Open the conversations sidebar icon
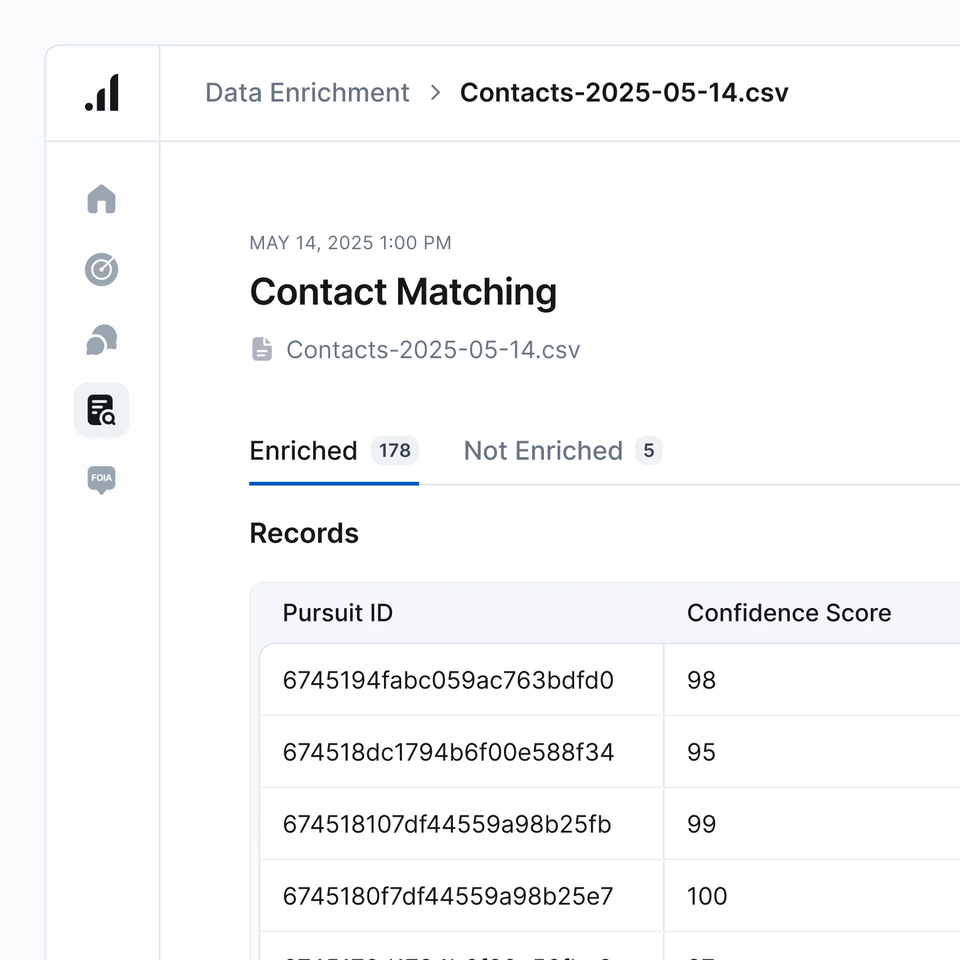The height and width of the screenshot is (960, 960). [x=101, y=340]
